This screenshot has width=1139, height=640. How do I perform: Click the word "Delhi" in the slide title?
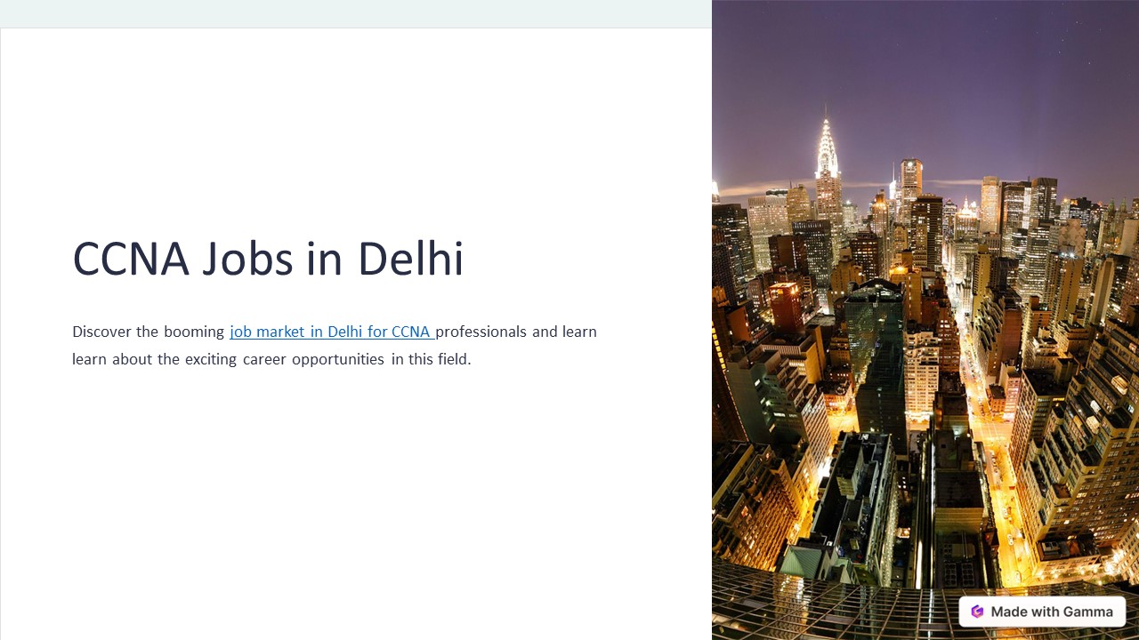coord(410,260)
